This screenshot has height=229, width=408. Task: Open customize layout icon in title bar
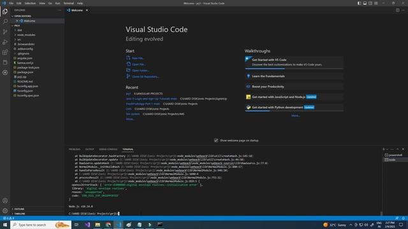pos(376,3)
